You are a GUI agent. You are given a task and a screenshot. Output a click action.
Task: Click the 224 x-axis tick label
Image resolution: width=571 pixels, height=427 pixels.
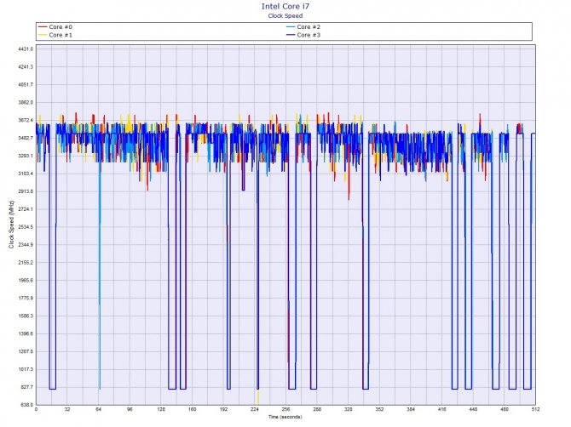(255, 409)
